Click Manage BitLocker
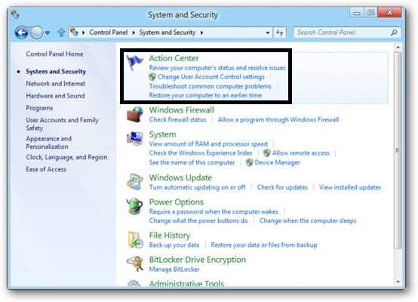The image size is (418, 302). tap(174, 270)
